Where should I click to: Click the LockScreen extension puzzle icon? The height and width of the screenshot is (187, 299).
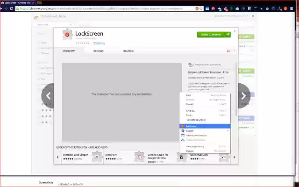tap(67, 35)
